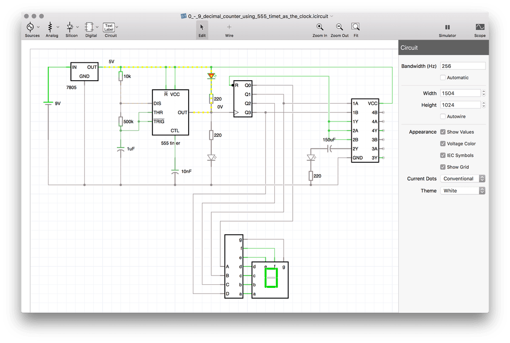Select the Q0-Q3 counter block
Screen dimensions: 510x343
243,99
